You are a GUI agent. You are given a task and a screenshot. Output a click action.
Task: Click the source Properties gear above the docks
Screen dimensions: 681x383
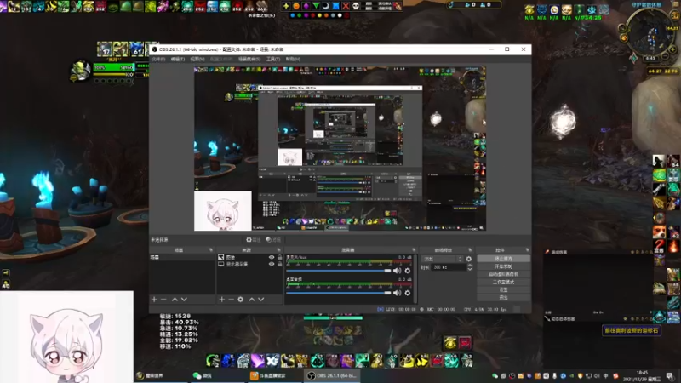tap(253, 240)
